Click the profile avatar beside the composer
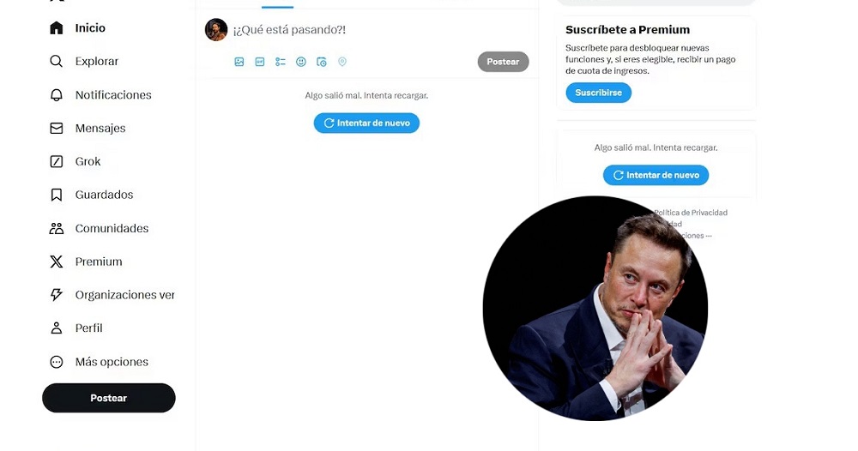 216,30
